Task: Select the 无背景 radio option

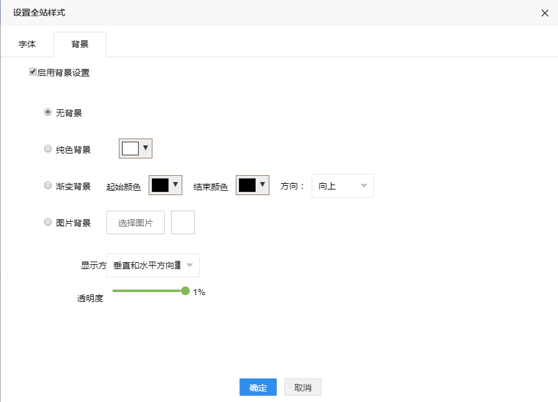Action: [x=48, y=112]
